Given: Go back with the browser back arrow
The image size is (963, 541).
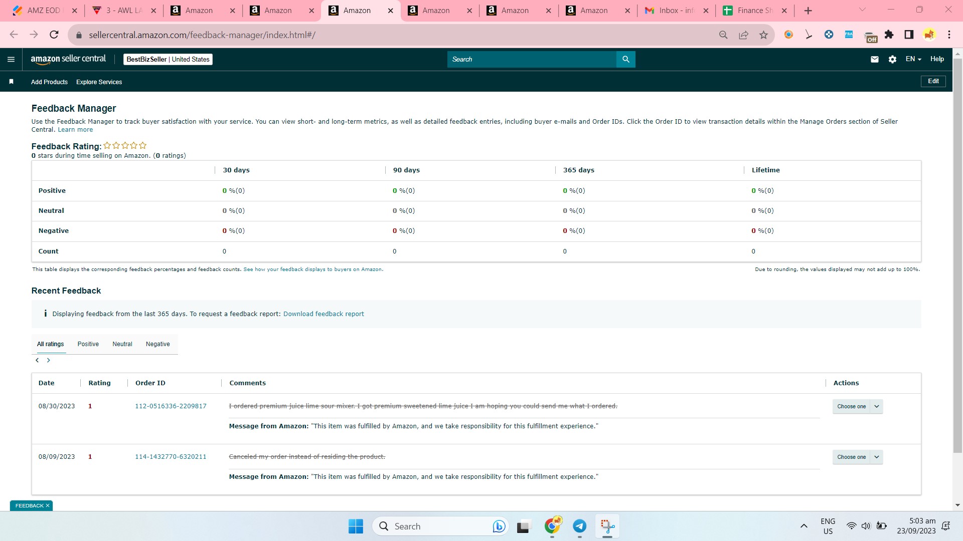Looking at the screenshot, I should (x=14, y=35).
